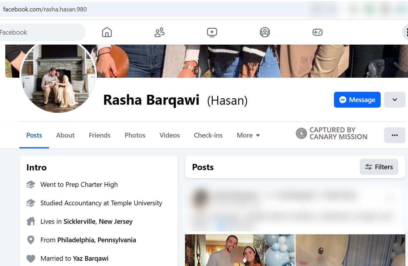Select the Photos tab

[x=135, y=135]
